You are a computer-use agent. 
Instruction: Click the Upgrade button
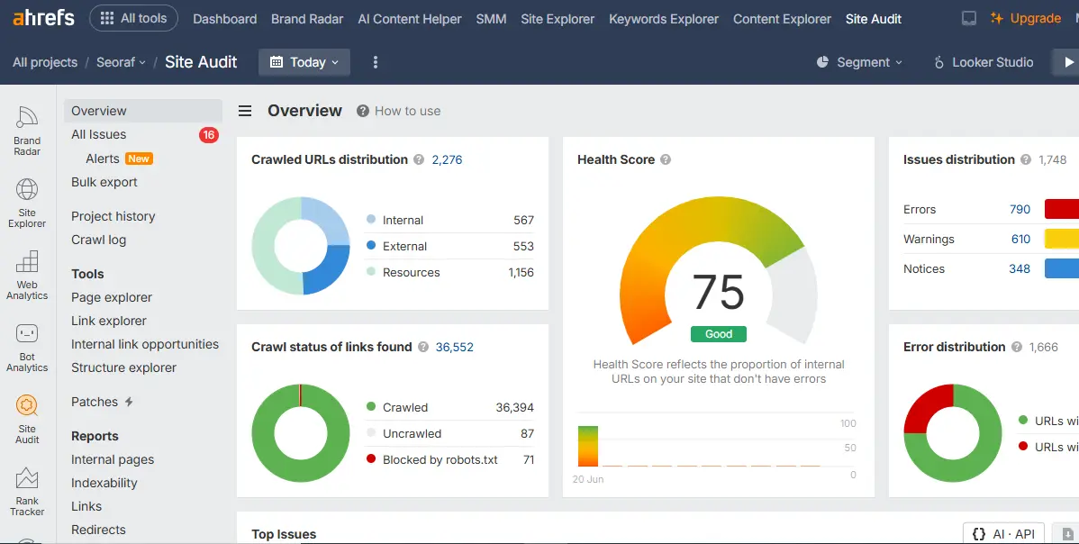[1025, 19]
